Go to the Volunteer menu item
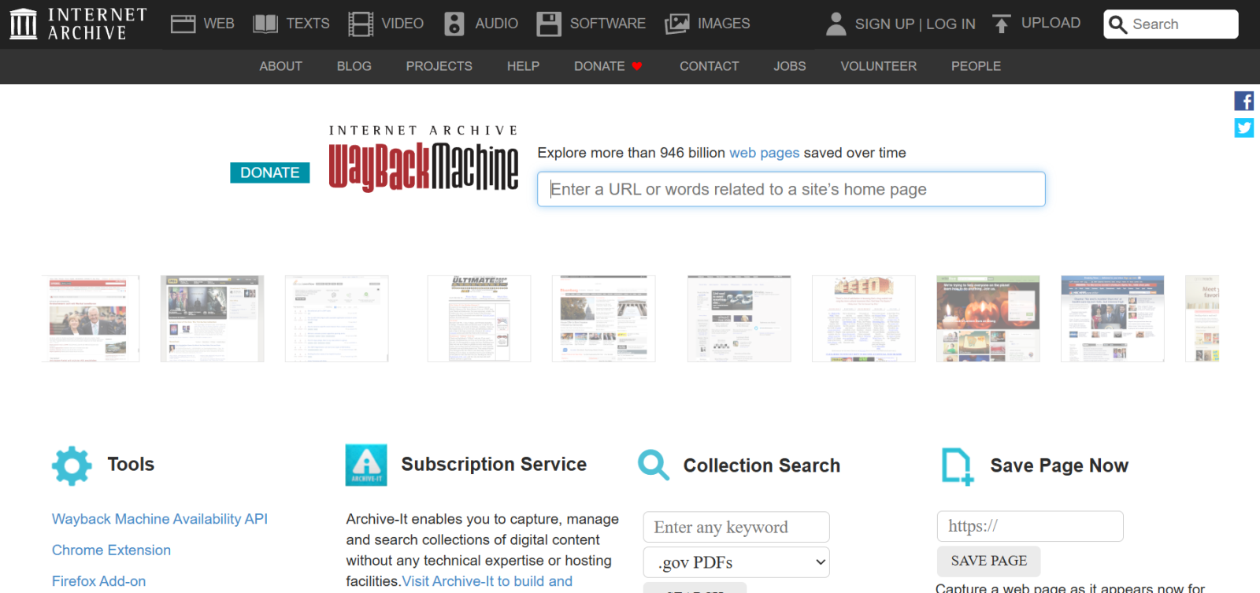The height and width of the screenshot is (593, 1260). pyautogui.click(x=878, y=66)
